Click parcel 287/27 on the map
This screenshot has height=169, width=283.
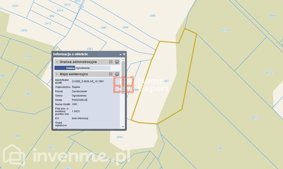269,73
